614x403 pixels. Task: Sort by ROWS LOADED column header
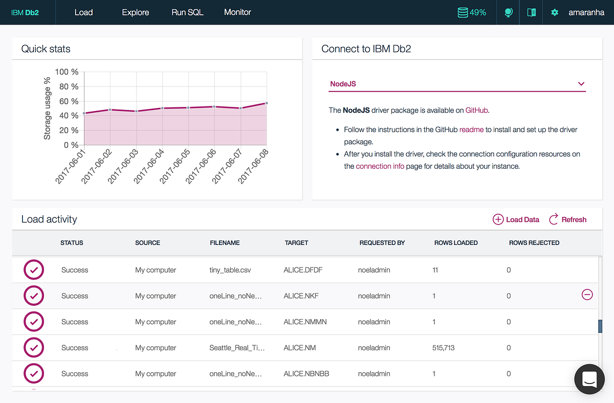point(456,243)
